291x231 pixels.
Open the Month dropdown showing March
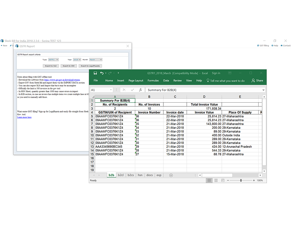pos(96,60)
